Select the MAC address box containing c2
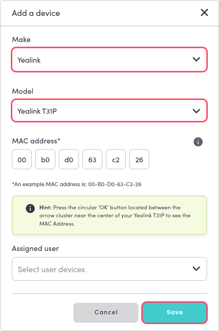The image size is (219, 331). [116, 159]
